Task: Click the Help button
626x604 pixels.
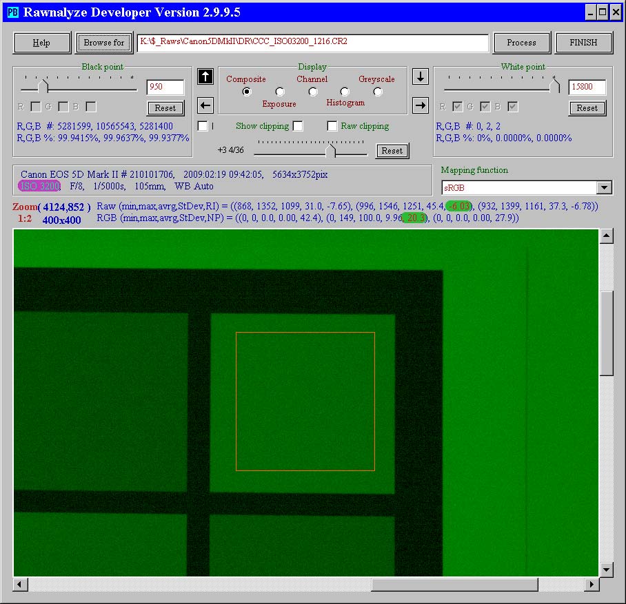Action: (x=42, y=43)
